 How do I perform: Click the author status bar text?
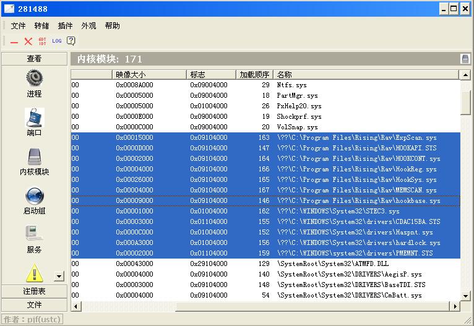point(32,319)
